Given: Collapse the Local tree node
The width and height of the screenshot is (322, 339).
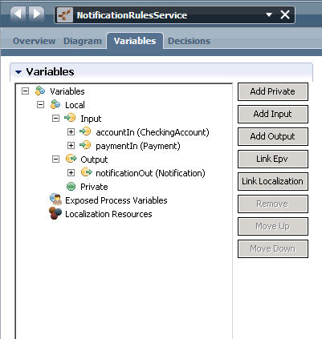Looking at the screenshot, I should (x=40, y=104).
